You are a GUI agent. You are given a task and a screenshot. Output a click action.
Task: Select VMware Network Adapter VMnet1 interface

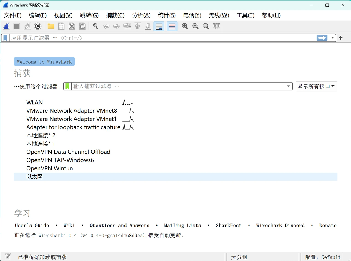pyautogui.click(x=176, y=119)
